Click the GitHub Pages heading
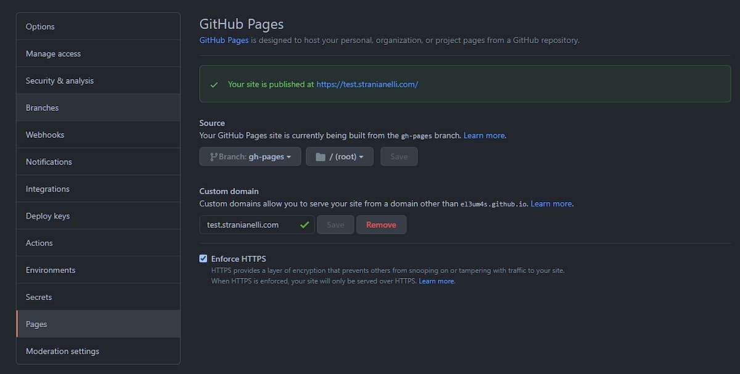This screenshot has width=740, height=374. click(241, 24)
